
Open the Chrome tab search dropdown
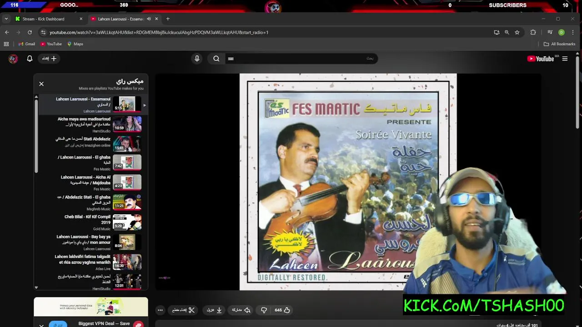click(6, 19)
